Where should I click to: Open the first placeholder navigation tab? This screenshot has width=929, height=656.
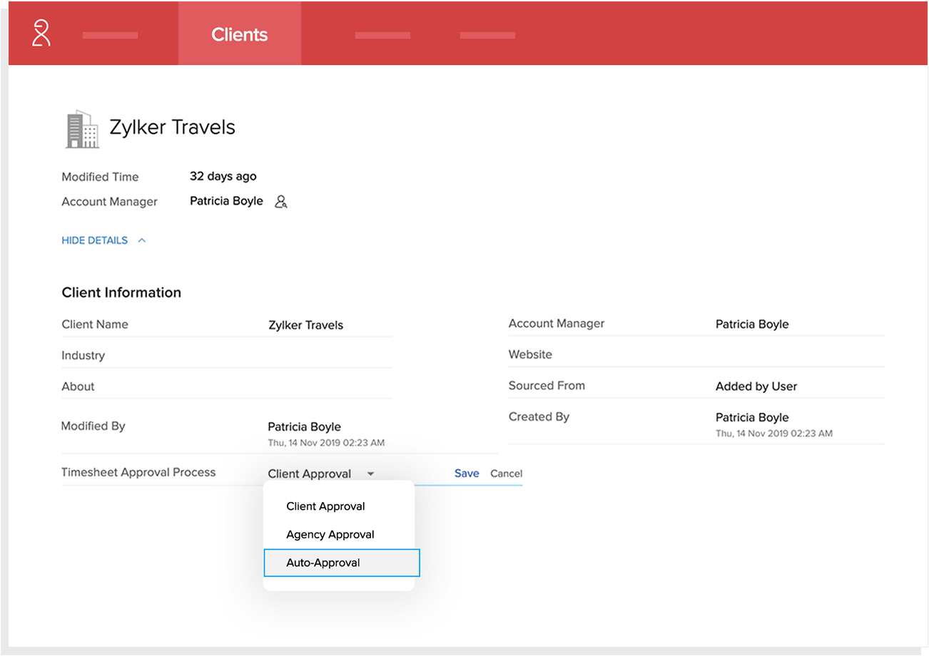(x=110, y=35)
